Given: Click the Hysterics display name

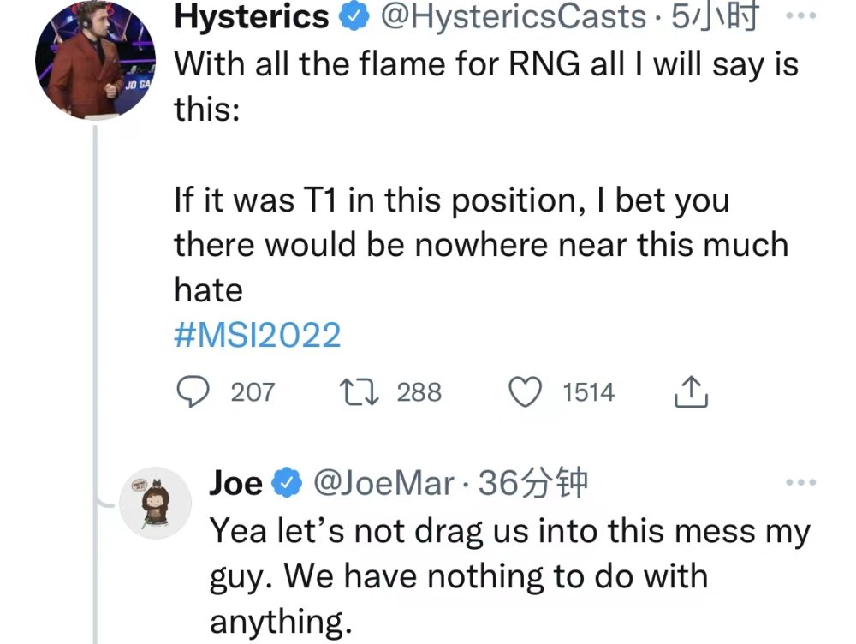Looking at the screenshot, I should [x=251, y=17].
